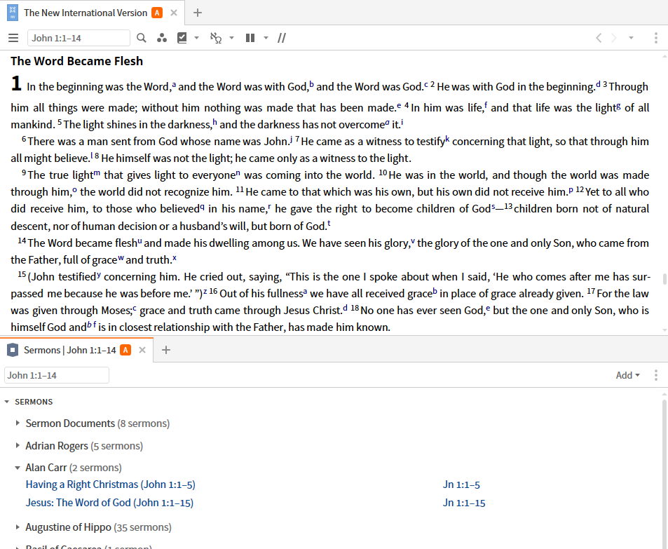Click the back navigation arrow
The height and width of the screenshot is (549, 668).
pyautogui.click(x=599, y=38)
